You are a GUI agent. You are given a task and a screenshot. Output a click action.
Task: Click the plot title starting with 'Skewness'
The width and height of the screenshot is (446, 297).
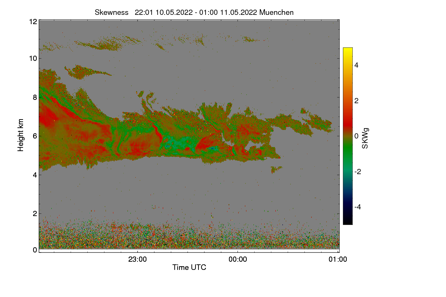194,12
